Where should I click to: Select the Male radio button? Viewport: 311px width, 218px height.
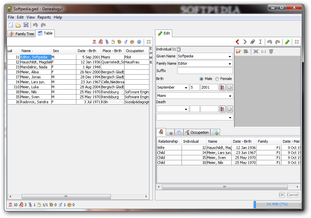click(x=201, y=79)
